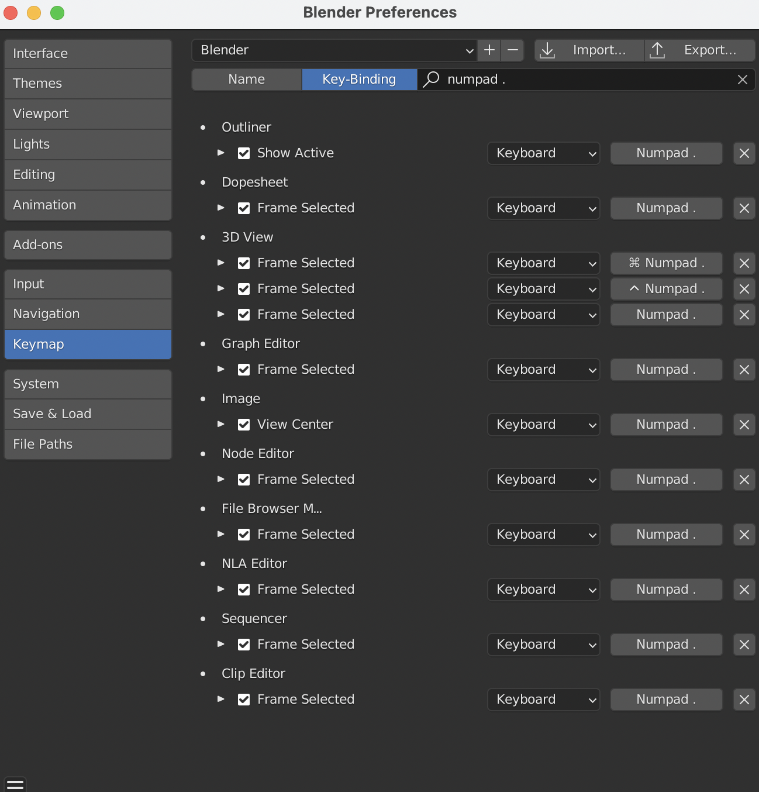Screen dimensions: 759x792
Task: Disable Clip Editor Frame Selected checkbox
Action: (x=244, y=700)
